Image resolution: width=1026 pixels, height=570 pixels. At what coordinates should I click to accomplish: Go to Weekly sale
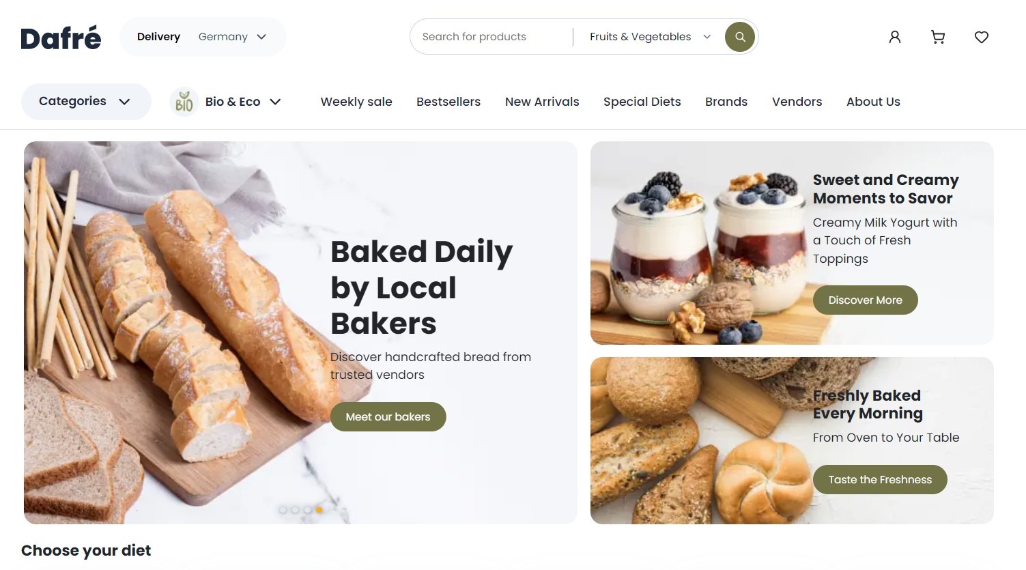click(356, 102)
